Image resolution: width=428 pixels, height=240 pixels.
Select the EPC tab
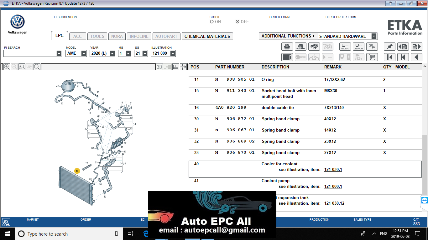click(x=60, y=36)
